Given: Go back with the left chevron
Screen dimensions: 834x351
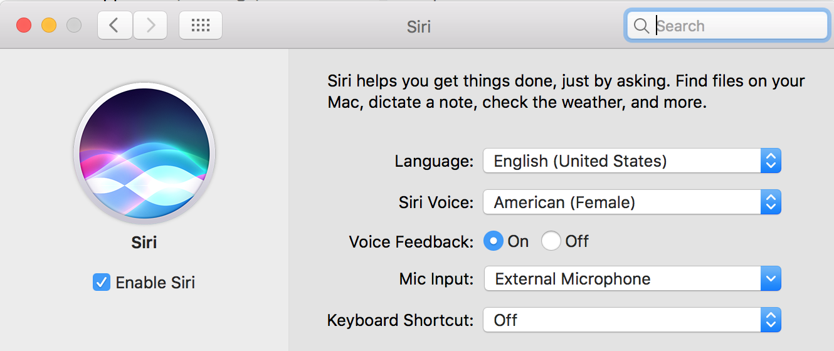Looking at the screenshot, I should point(113,26).
